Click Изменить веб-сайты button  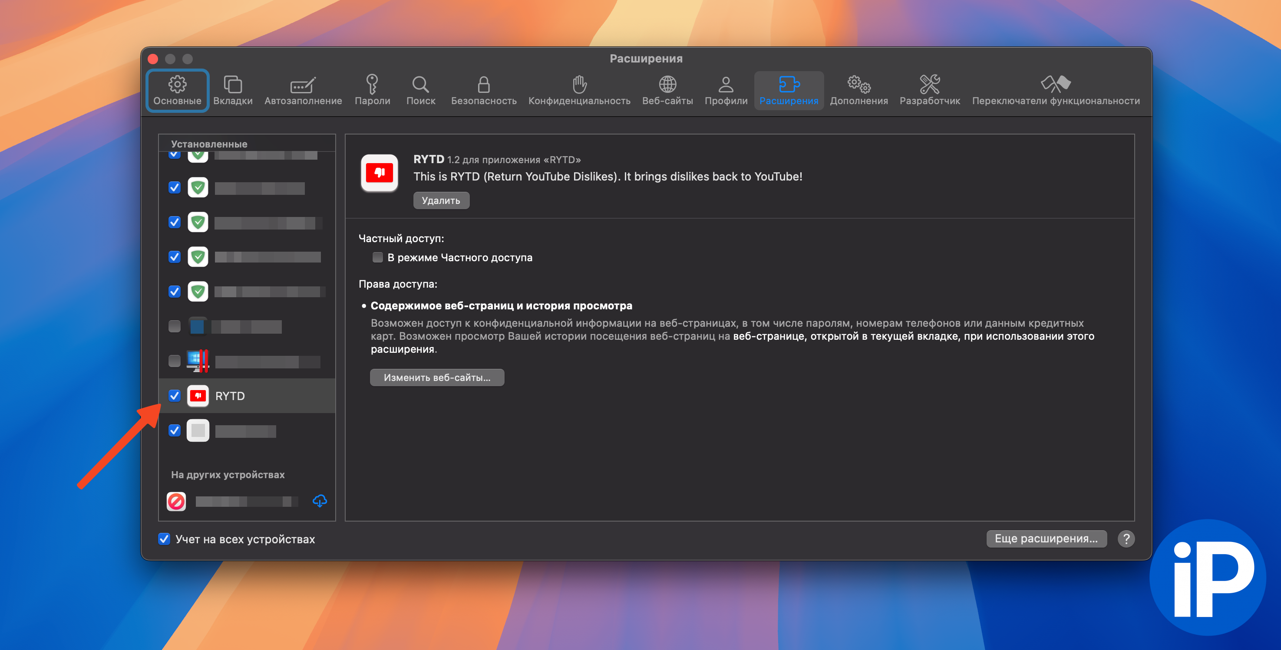(436, 377)
